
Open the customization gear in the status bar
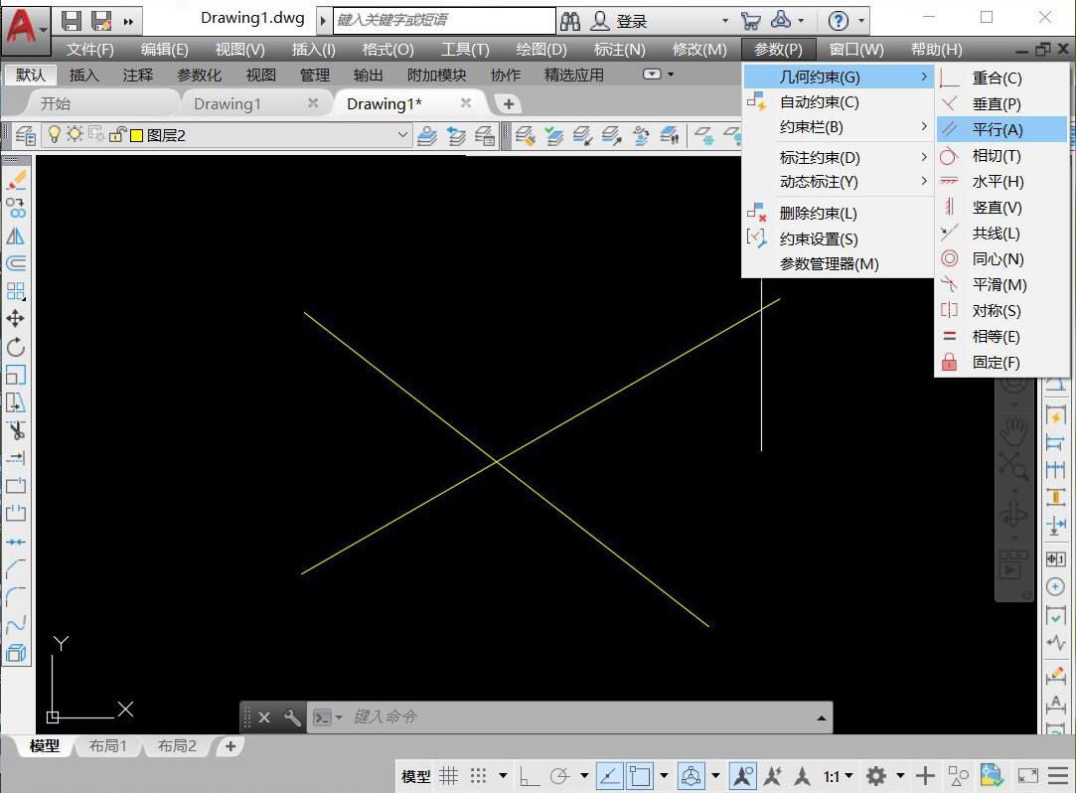coord(878,776)
